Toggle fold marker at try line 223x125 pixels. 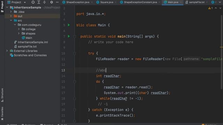pos(75,53)
